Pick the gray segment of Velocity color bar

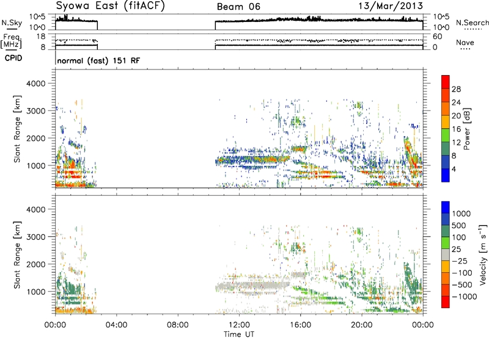(x=446, y=254)
